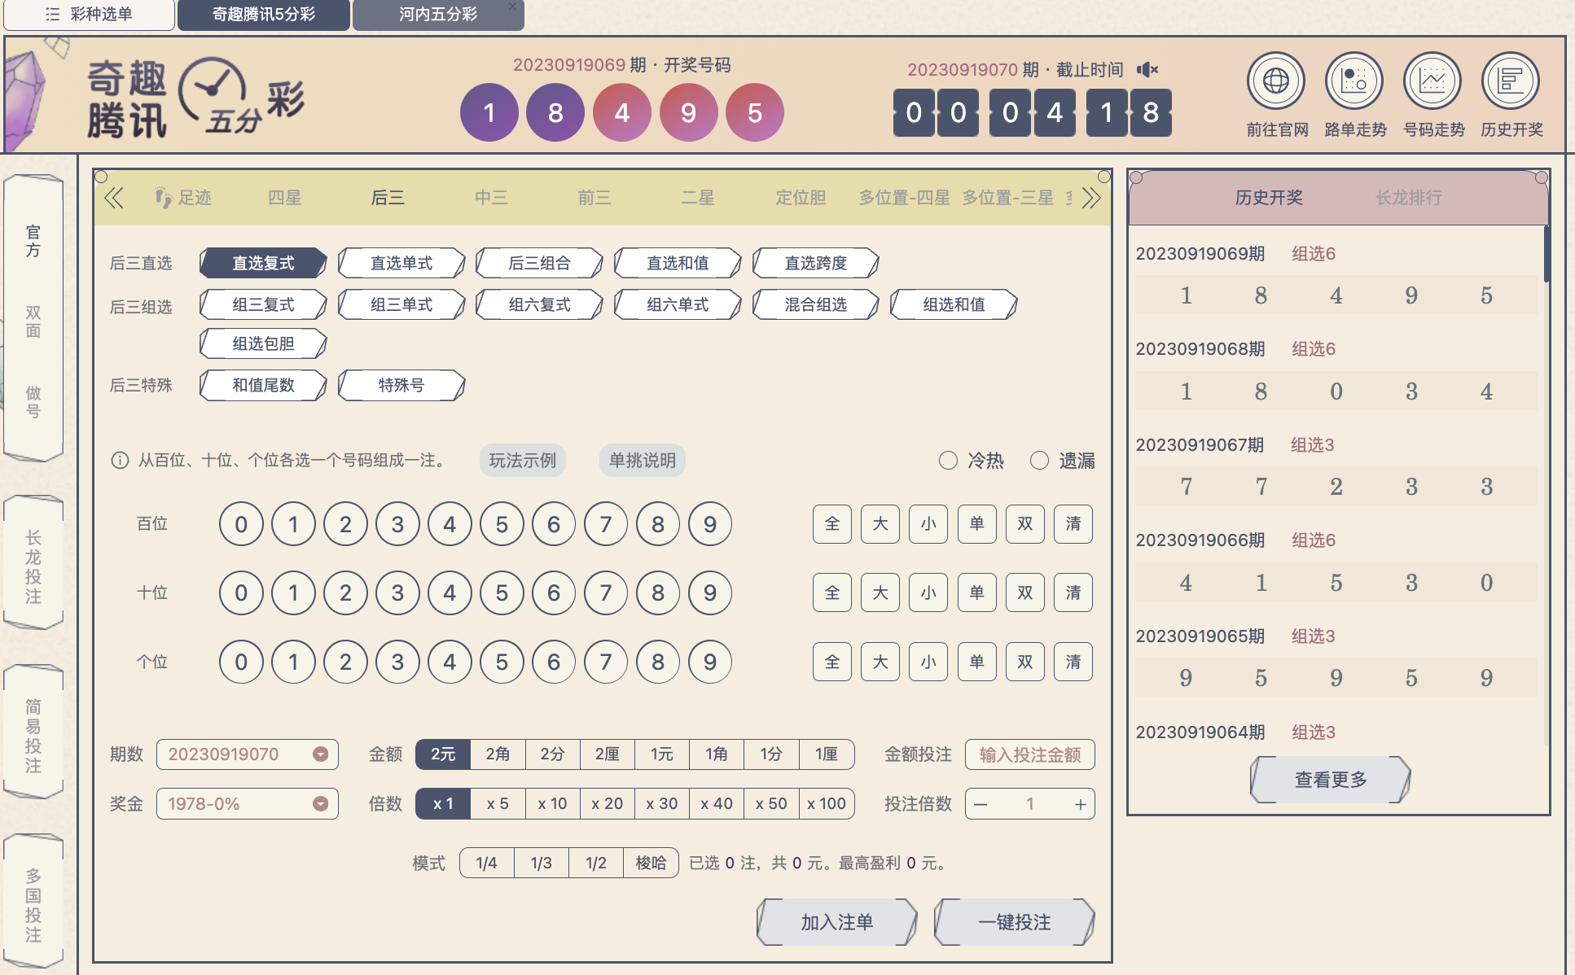Choose the x 100 multiplier
Screen dimensions: 1575x975
[827, 804]
